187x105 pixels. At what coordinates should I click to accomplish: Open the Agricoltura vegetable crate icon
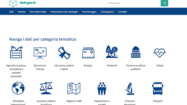click(x=16, y=52)
